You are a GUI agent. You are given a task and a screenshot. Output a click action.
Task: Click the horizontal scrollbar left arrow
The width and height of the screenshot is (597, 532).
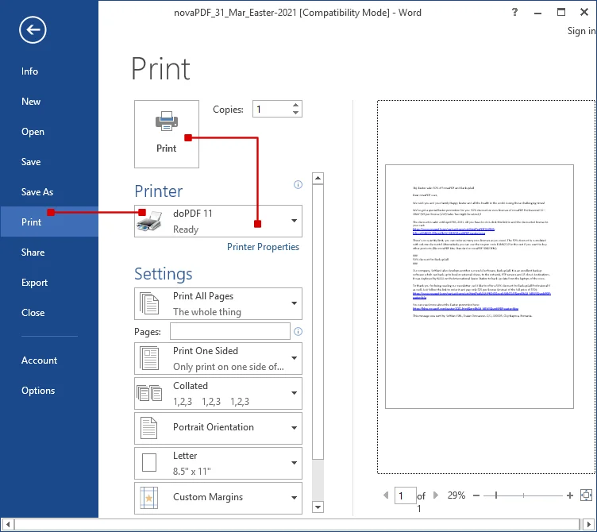point(8,524)
